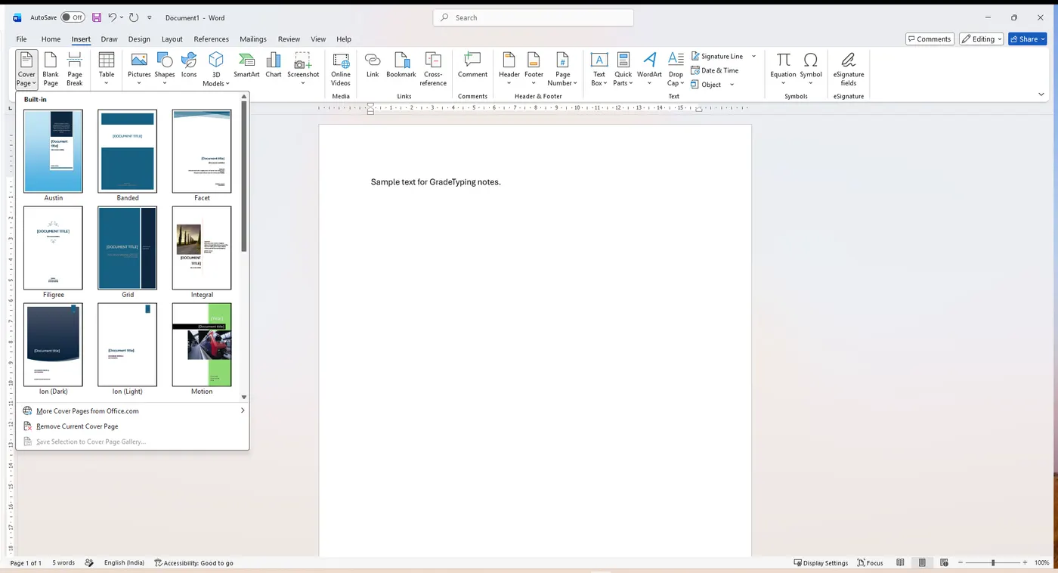Switch to the References tab
This screenshot has height=573, width=1058.
coord(211,39)
